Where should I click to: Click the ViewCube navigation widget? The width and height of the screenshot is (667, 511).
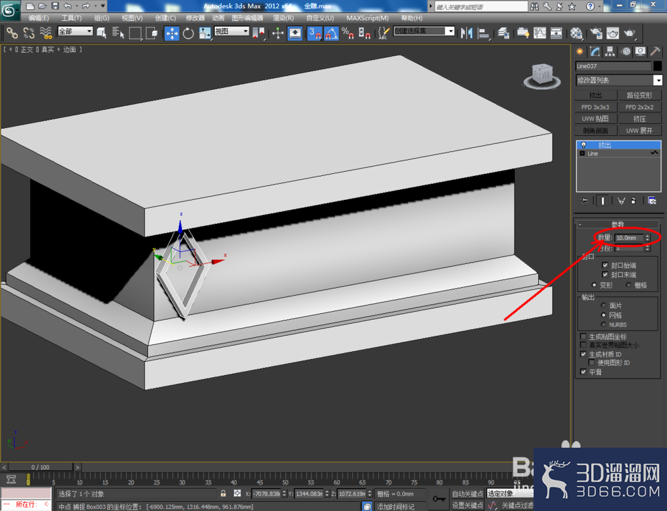click(x=542, y=76)
